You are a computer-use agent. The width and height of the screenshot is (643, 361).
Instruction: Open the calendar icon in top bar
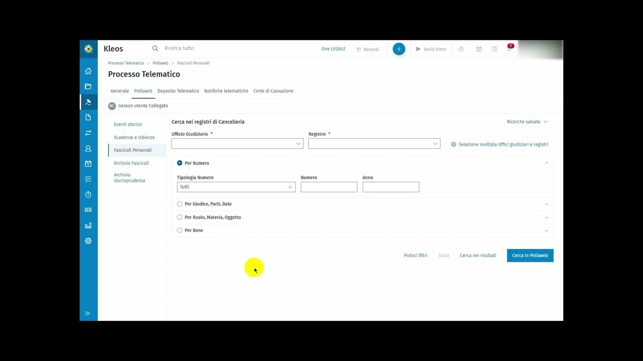479,49
